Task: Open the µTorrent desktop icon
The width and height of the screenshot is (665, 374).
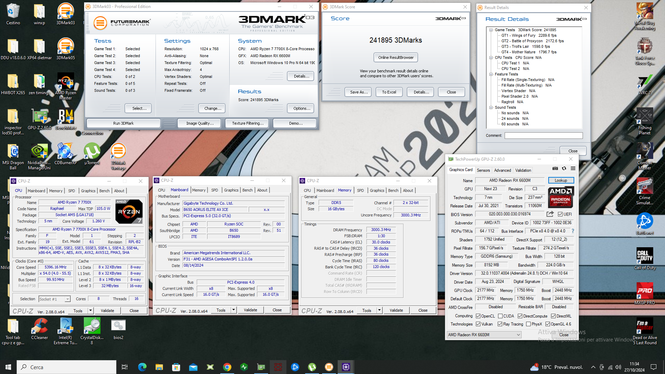Action: pyautogui.click(x=92, y=154)
